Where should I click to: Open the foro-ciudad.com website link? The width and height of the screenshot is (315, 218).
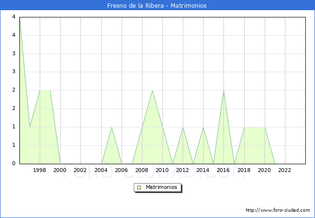pos(278,210)
